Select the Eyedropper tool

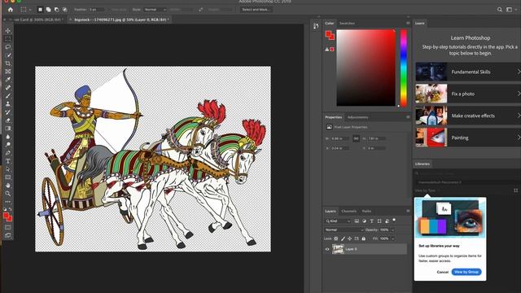pos(8,80)
